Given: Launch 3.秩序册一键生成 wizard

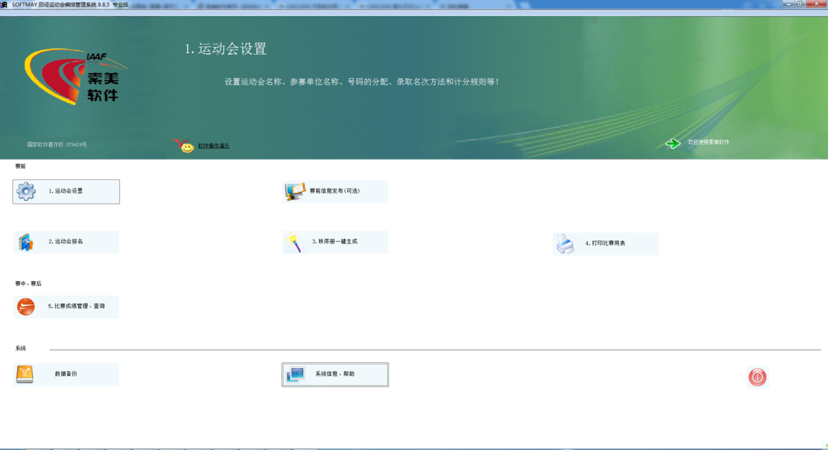Looking at the screenshot, I should [x=335, y=242].
